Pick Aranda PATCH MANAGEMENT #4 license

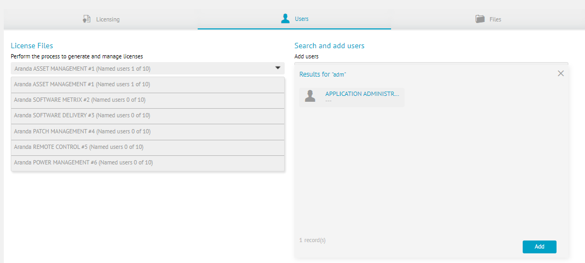[148, 132]
